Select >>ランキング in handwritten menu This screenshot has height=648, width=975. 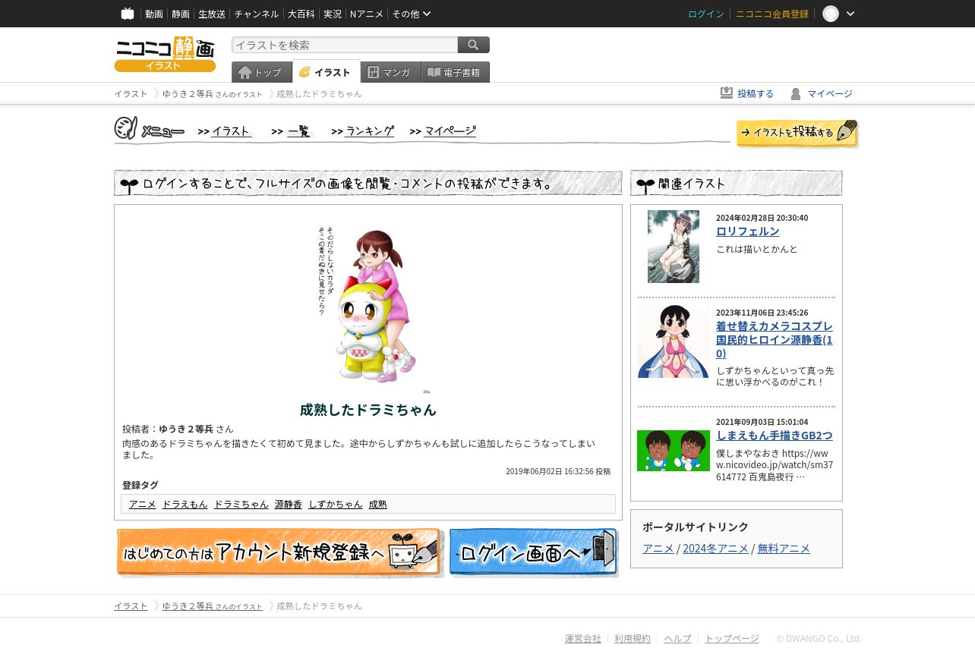pyautogui.click(x=363, y=131)
